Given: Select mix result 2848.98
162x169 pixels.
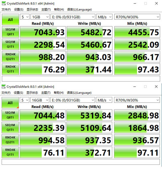Looking at the screenshot, I should pos(137,115).
